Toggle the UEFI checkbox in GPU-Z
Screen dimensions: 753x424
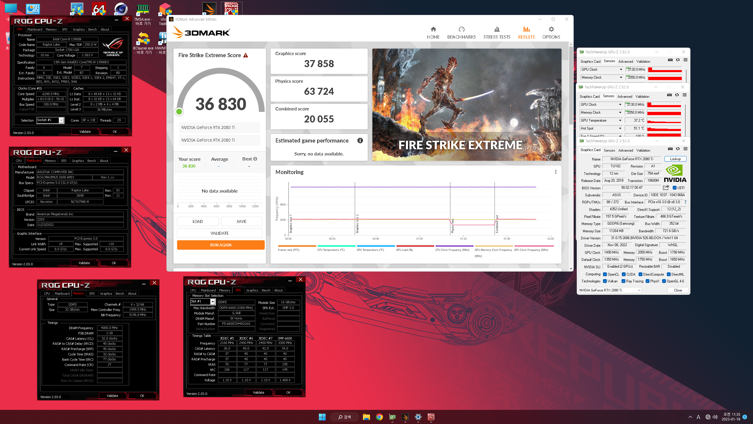pos(674,188)
